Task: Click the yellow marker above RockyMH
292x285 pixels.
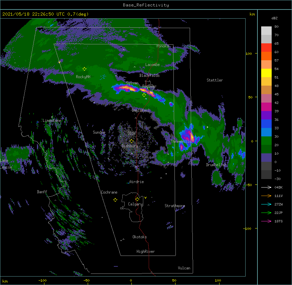Action: (x=84, y=69)
